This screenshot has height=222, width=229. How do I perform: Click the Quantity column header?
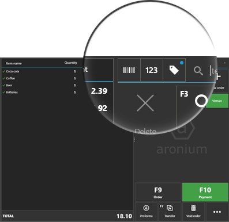[x=71, y=63]
